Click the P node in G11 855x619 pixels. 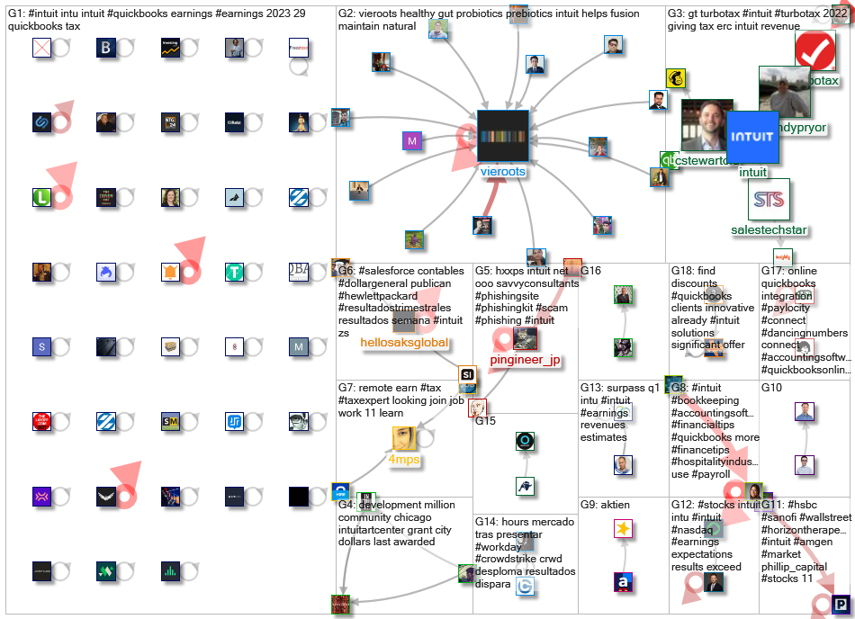(841, 605)
